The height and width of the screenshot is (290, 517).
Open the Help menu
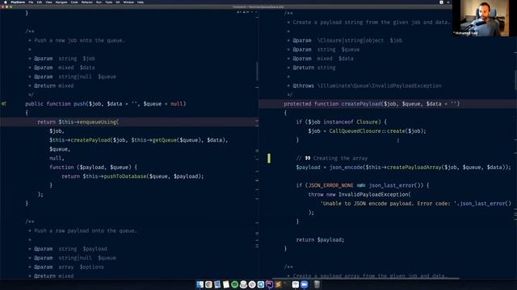tap(141, 2)
